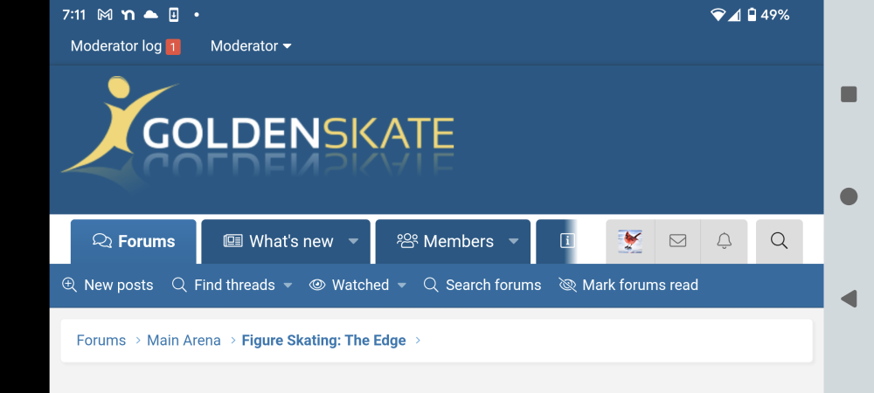Open the conversations envelope icon
Screen dimensions: 874x393
[677, 241]
